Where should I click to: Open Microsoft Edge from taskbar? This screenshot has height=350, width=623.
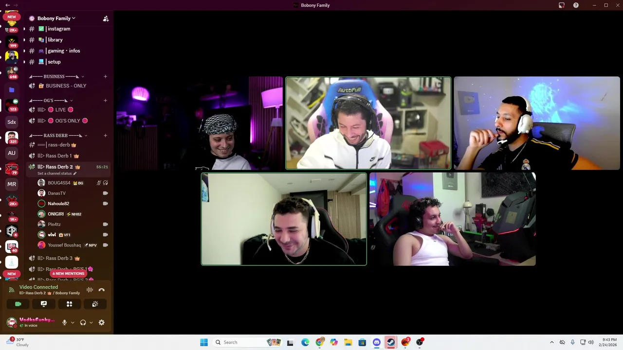pyautogui.click(x=305, y=342)
